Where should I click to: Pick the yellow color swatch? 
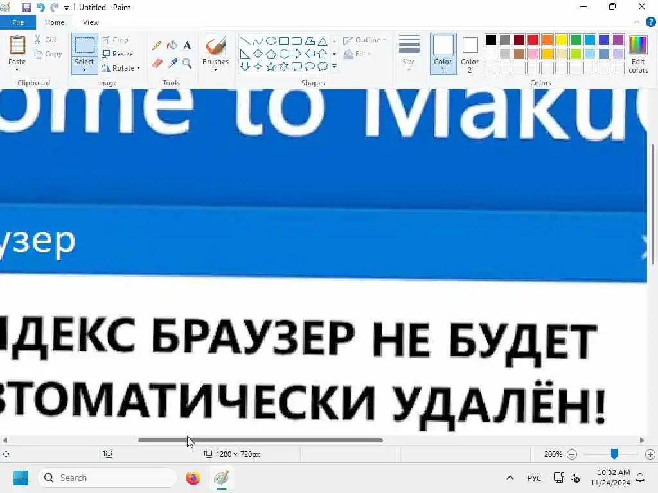tap(561, 40)
